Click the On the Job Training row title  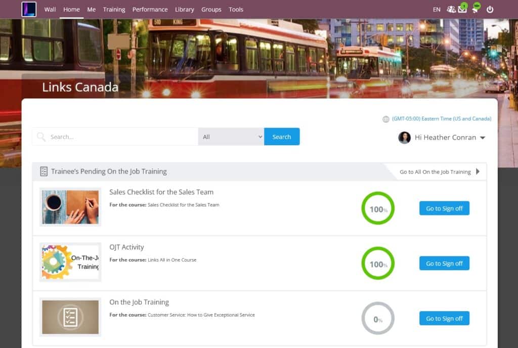tap(139, 302)
